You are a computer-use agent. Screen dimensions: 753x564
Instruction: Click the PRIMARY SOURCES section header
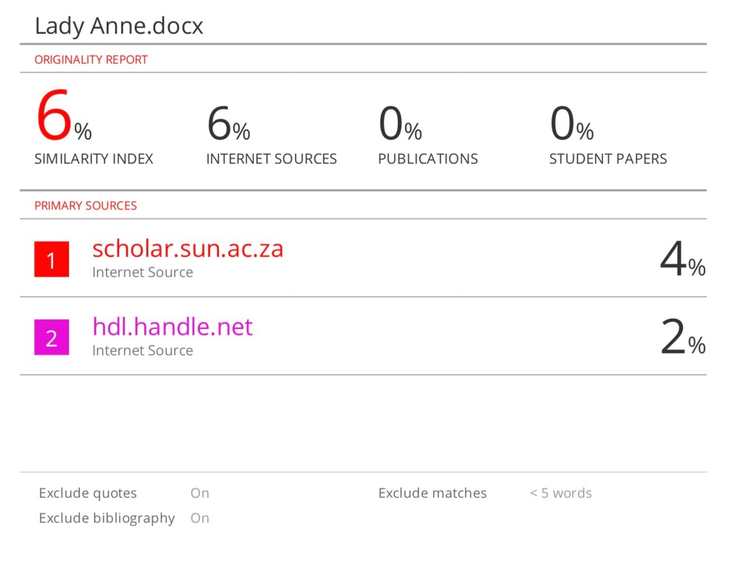85,206
